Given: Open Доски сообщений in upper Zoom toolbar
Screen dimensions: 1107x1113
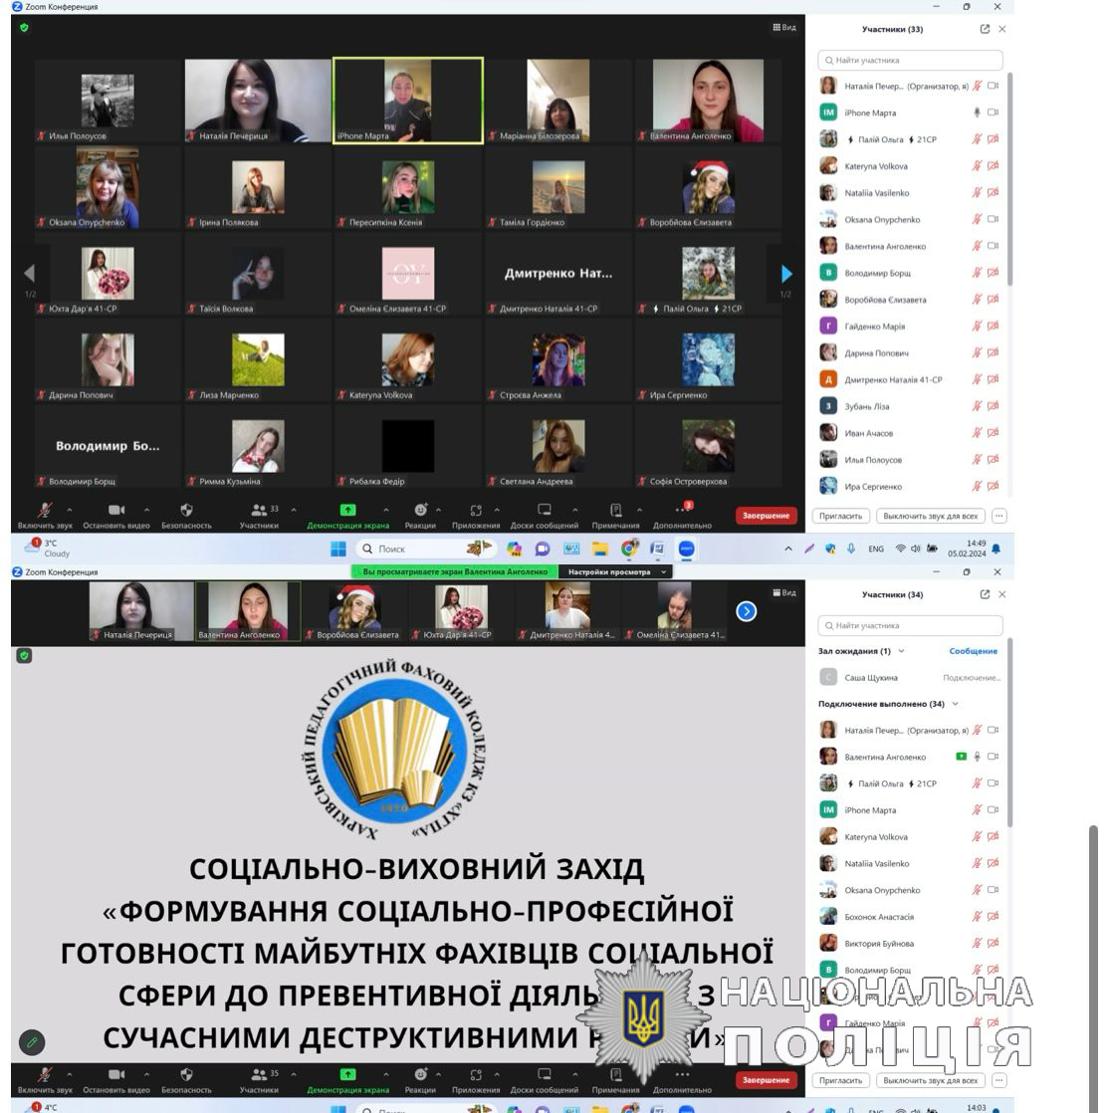Looking at the screenshot, I should [x=545, y=516].
